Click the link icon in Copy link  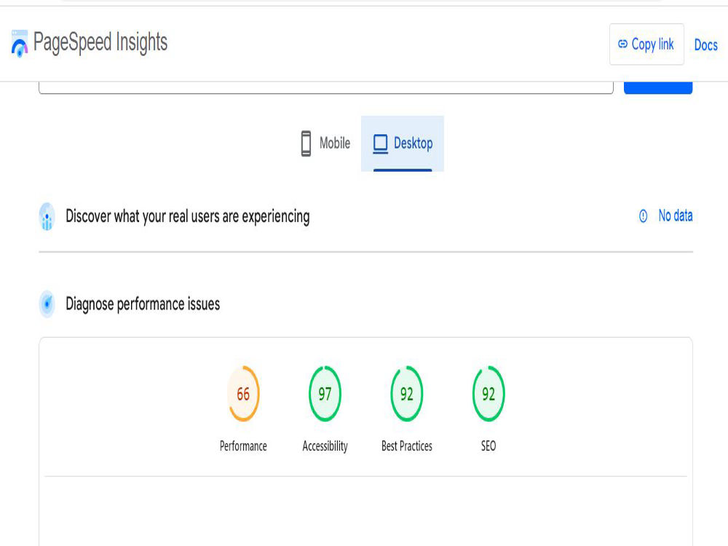pyautogui.click(x=622, y=44)
